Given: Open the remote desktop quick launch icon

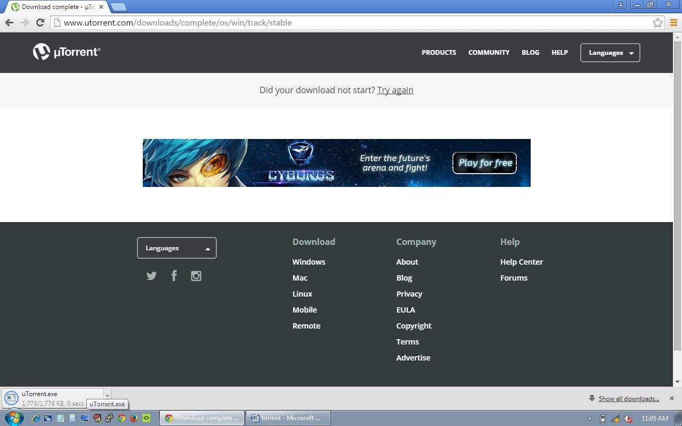Looking at the screenshot, I should point(85,418).
